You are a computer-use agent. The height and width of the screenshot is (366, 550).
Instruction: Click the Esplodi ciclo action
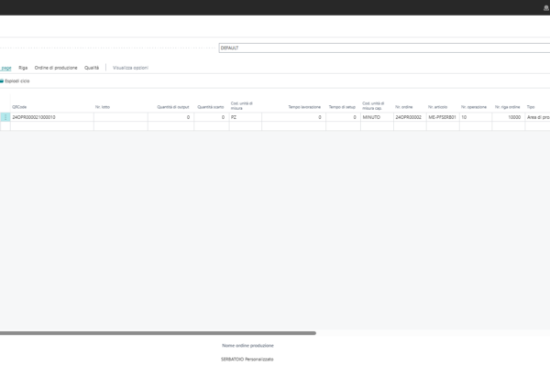16,81
